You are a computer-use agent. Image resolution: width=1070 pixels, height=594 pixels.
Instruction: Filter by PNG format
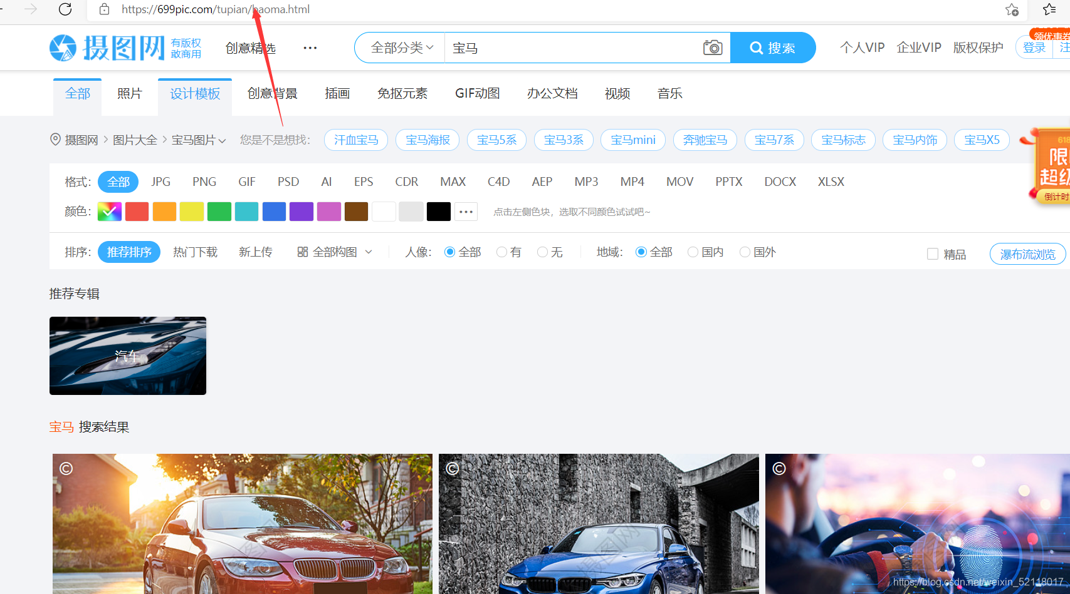pos(204,182)
